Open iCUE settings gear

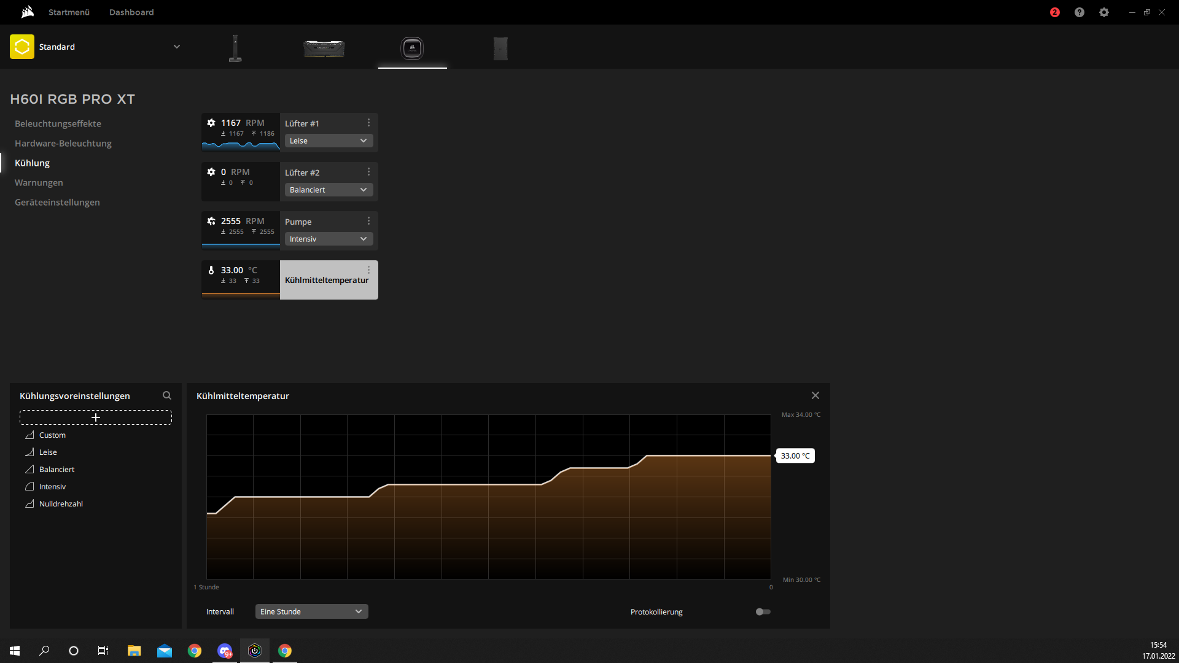pyautogui.click(x=1104, y=12)
